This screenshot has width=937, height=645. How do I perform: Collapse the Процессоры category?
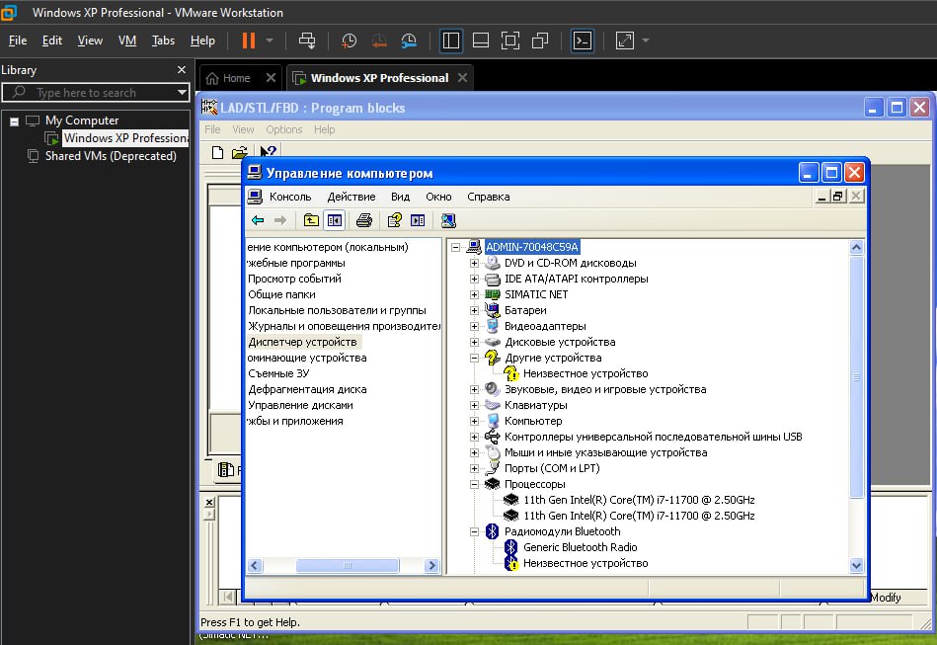475,484
